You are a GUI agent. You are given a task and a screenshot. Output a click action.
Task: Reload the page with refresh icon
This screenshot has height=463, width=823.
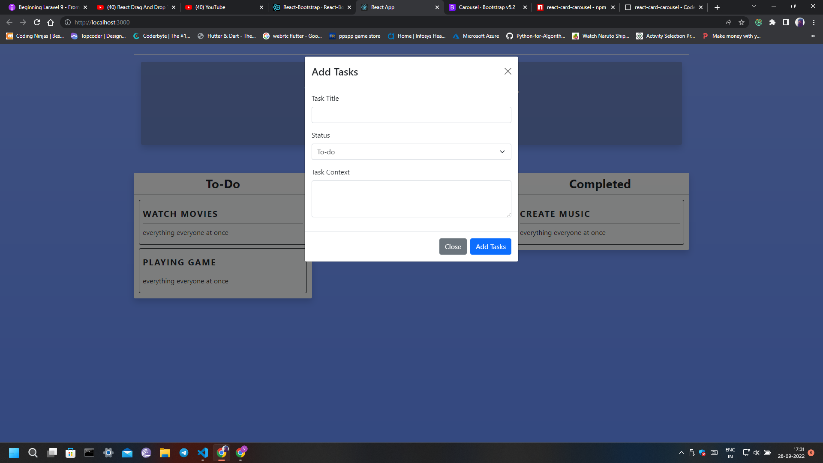pos(37,22)
